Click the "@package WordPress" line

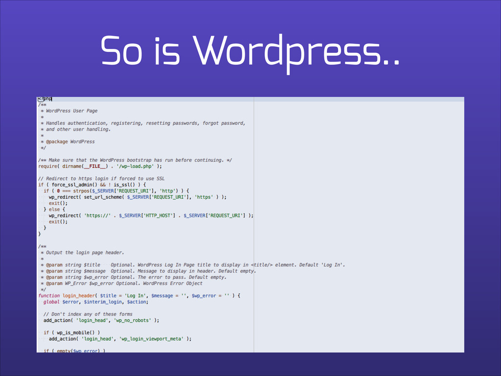(x=68, y=141)
